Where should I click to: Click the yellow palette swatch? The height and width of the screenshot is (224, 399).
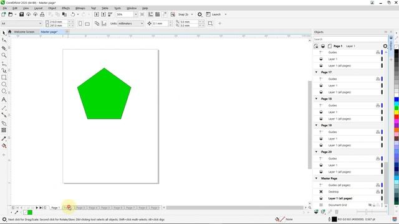point(397,113)
